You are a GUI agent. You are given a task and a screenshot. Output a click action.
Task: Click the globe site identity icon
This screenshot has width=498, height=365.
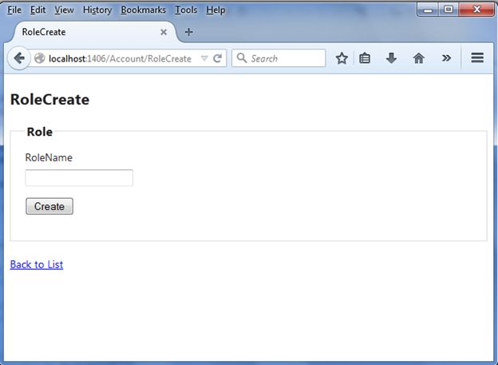(x=40, y=58)
